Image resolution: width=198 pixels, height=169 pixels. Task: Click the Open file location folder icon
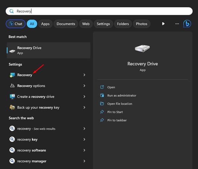point(102,104)
